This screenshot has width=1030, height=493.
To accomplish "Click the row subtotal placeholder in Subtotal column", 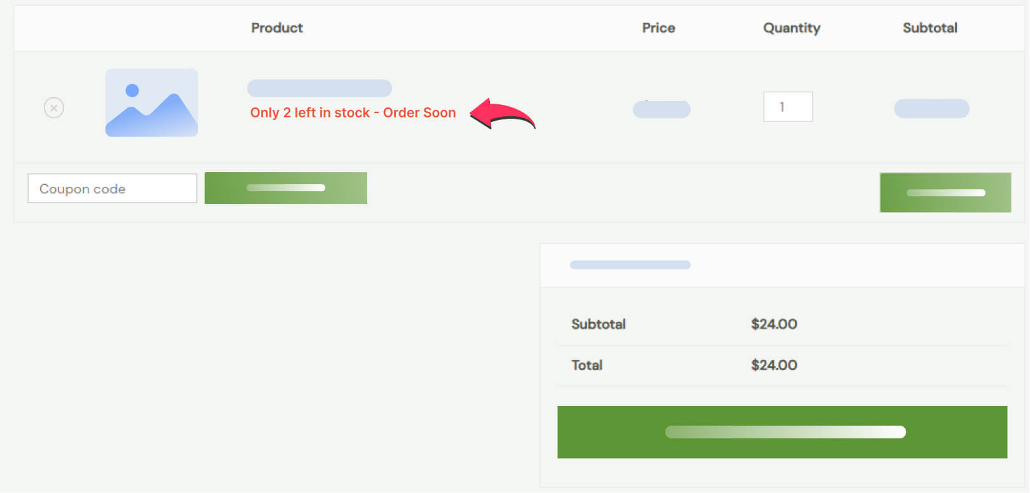I will 932,109.
